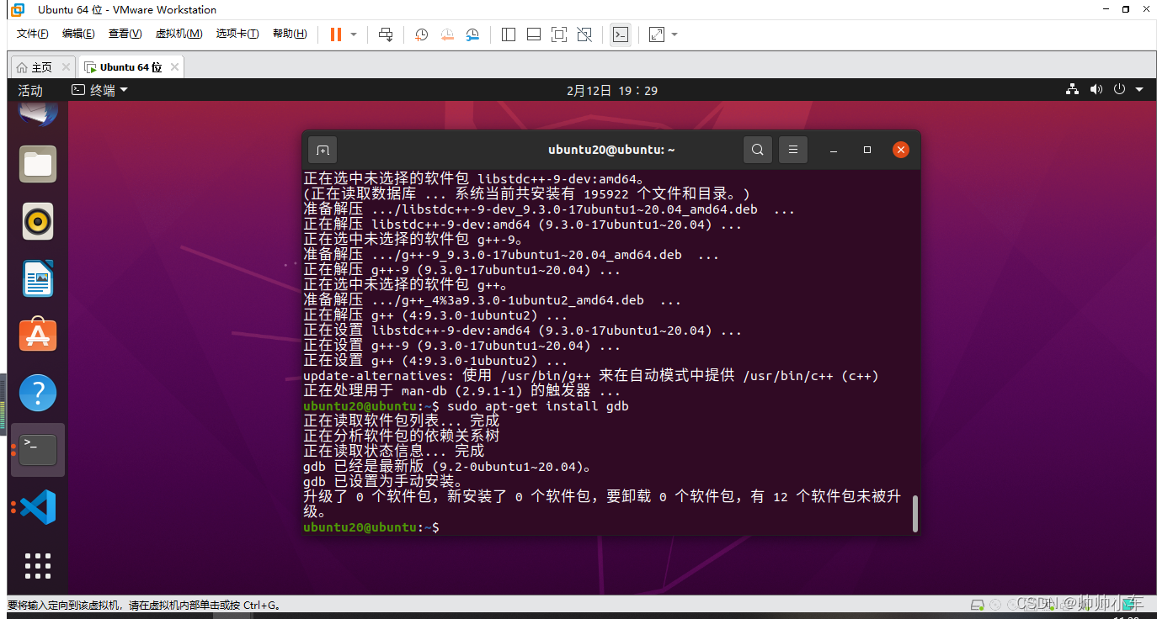This screenshot has height=619, width=1157.
Task: Open a new terminal tab
Action: click(x=323, y=150)
